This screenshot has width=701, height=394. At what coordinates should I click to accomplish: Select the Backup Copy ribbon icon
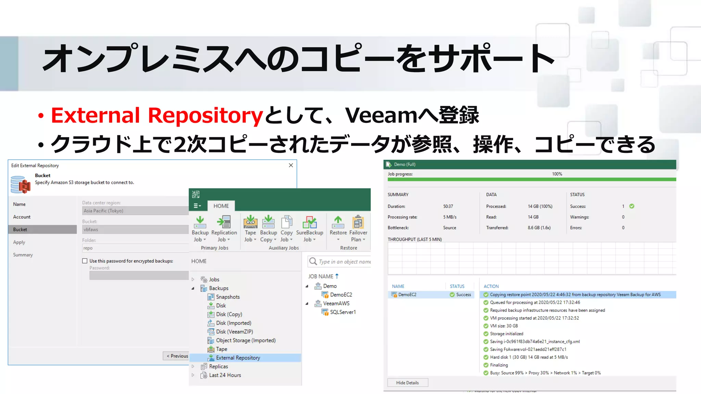point(268,222)
